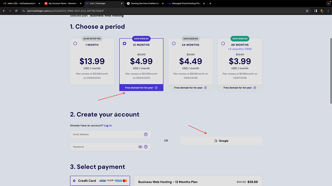Viewport: 332px width, 186px height.
Task: Expand the tab search dropdown
Action: (x=328, y=3)
